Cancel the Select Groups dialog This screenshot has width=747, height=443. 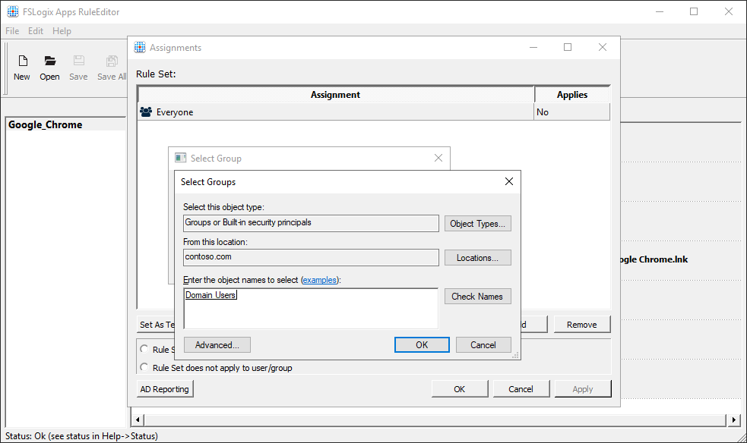tap(483, 344)
